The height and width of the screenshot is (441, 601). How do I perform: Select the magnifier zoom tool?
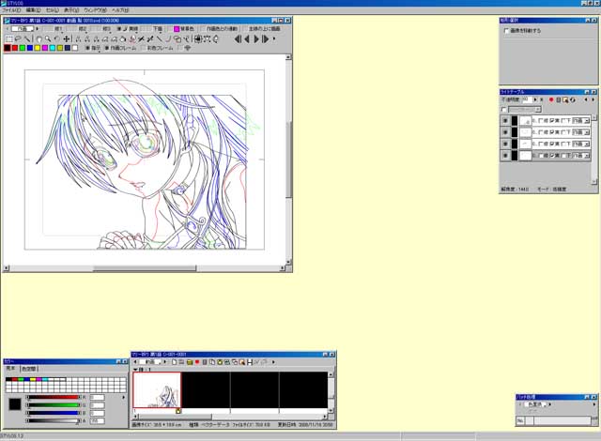48,38
